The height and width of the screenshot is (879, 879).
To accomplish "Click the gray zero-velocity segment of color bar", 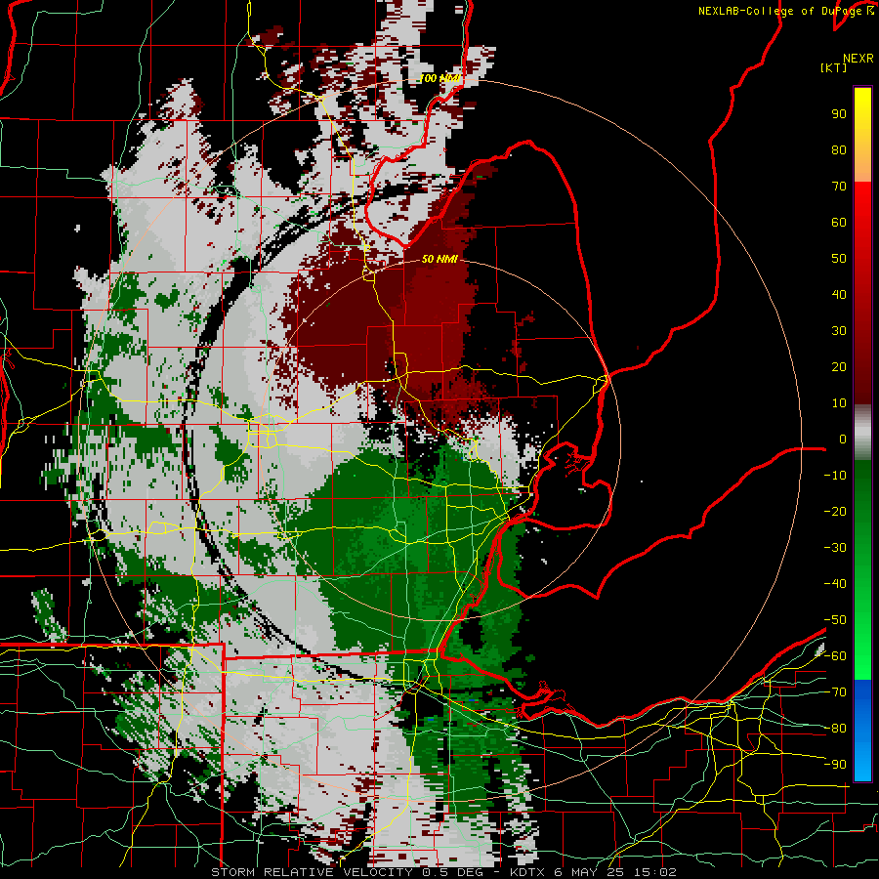I will tap(862, 433).
